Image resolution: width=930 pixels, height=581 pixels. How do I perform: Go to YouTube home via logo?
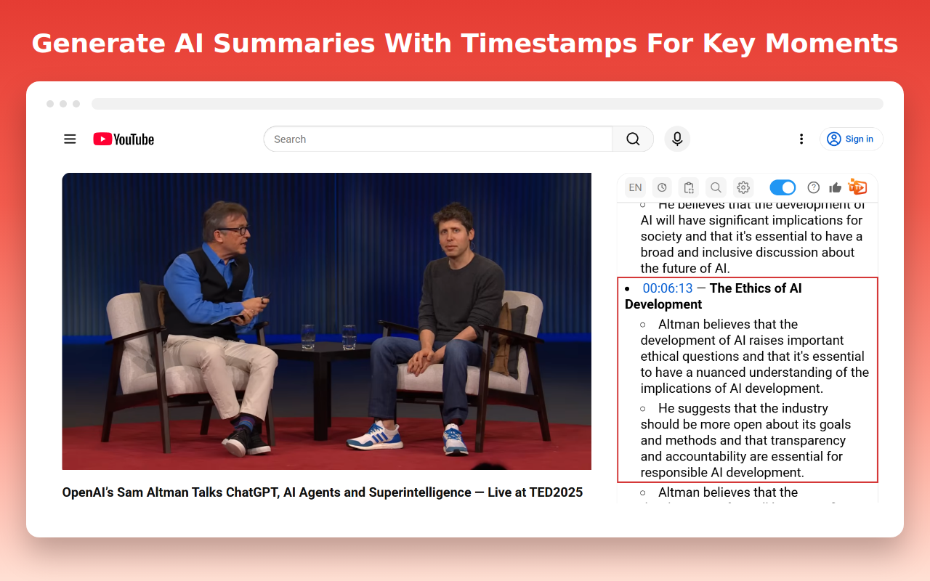coord(124,139)
